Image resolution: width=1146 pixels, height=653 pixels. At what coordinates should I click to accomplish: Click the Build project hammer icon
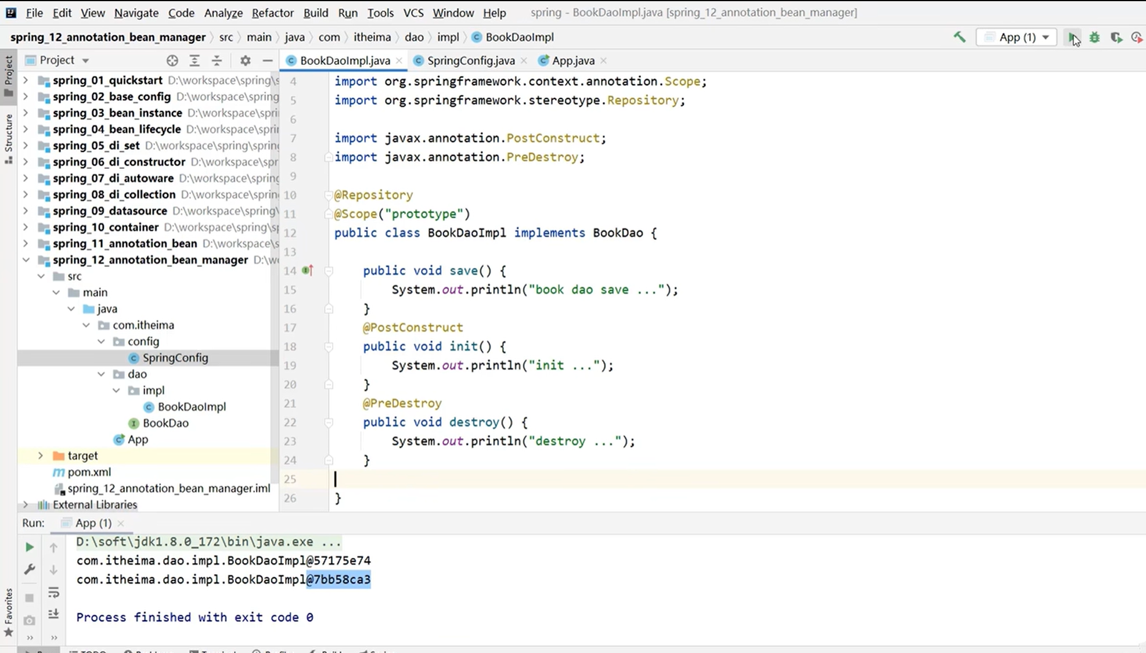pos(959,37)
